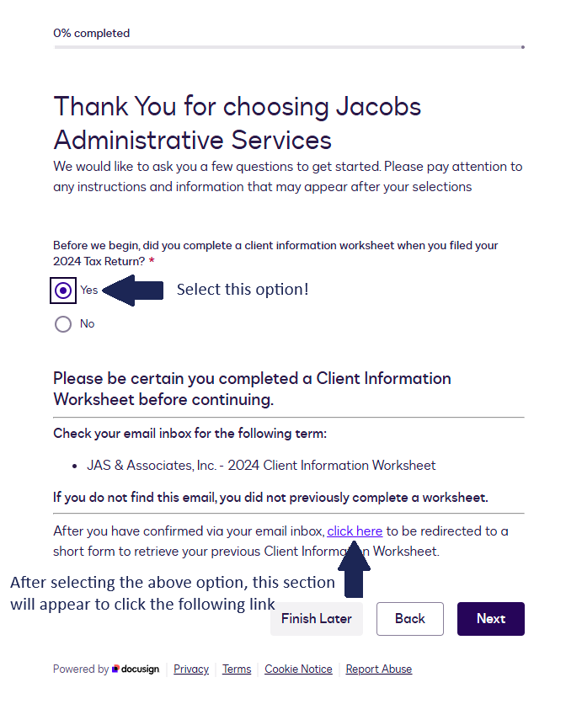This screenshot has width=582, height=720.
Task: Click the JAS & Associates worksheet bullet item
Action: click(261, 466)
